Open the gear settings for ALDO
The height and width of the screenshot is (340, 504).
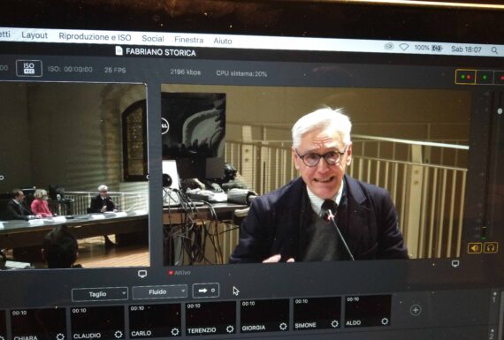click(385, 321)
